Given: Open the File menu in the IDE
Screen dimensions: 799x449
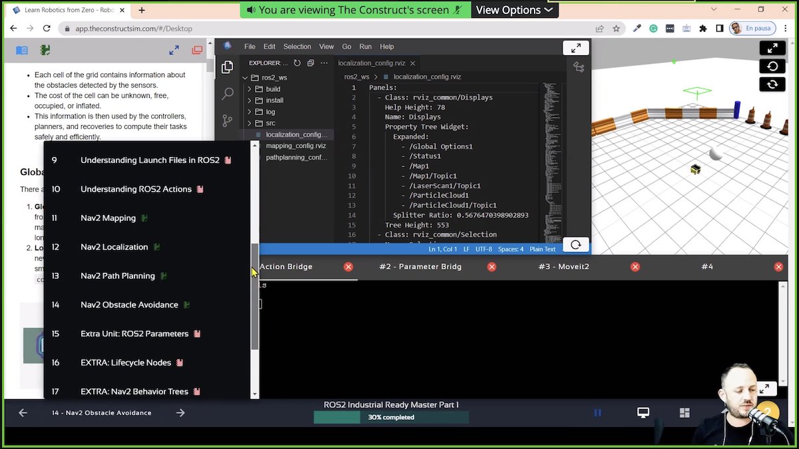Looking at the screenshot, I should [250, 47].
